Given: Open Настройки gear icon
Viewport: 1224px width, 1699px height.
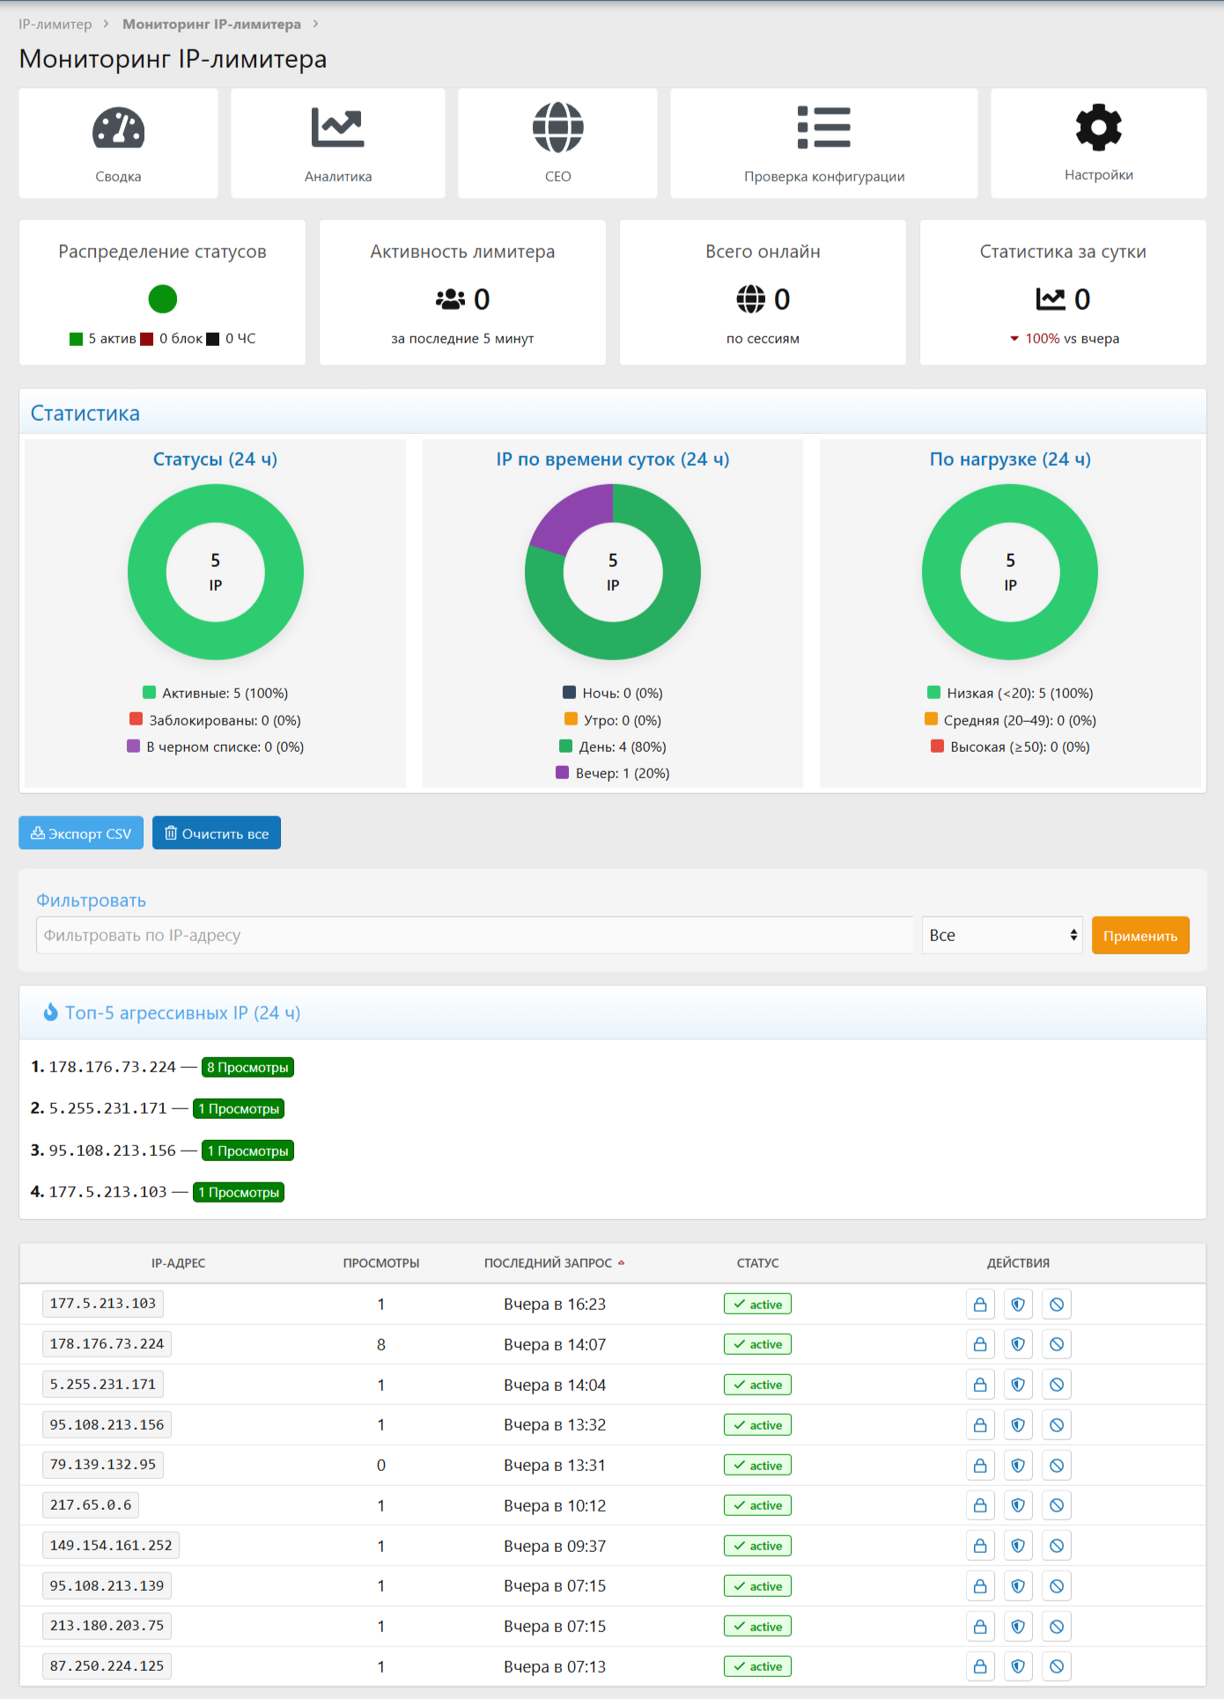Looking at the screenshot, I should [1098, 129].
